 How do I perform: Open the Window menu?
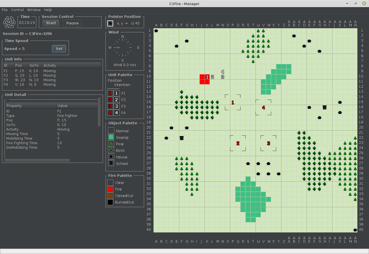pos(34,10)
